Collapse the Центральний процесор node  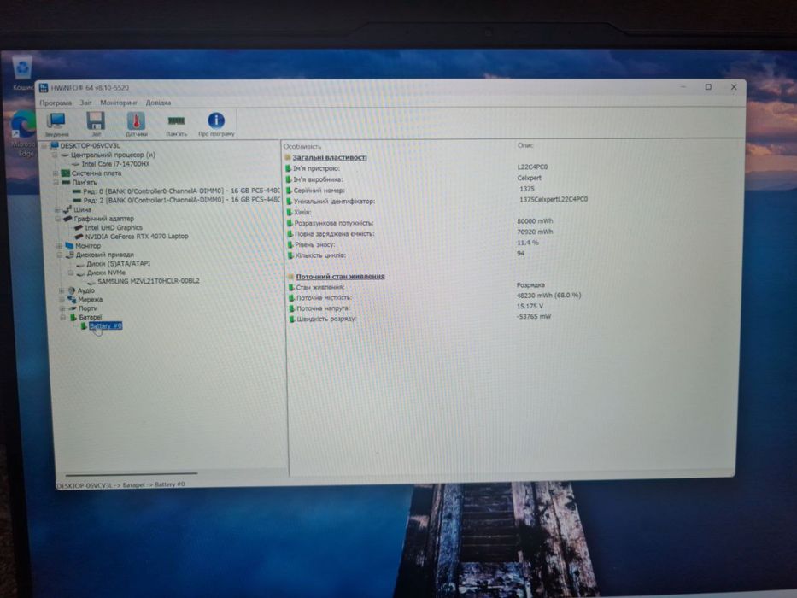pyautogui.click(x=55, y=155)
